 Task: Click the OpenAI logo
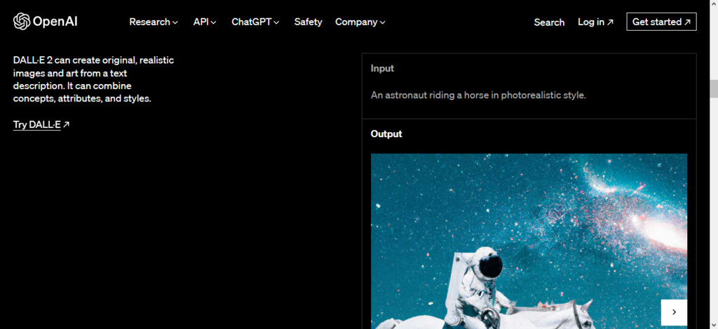coord(46,22)
